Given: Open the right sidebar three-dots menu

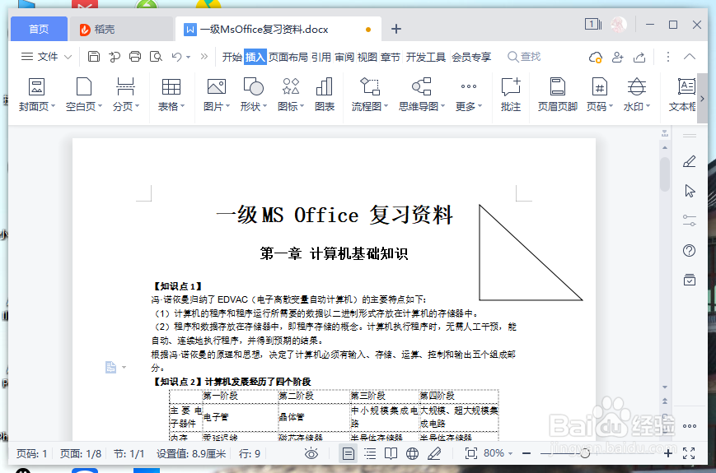Looking at the screenshot, I should tap(690, 426).
